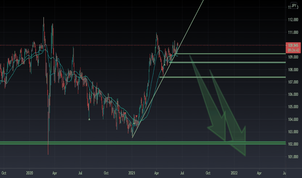Select the horizontal line near 107.400
The height and width of the screenshot is (178, 302).
[x=223, y=77]
